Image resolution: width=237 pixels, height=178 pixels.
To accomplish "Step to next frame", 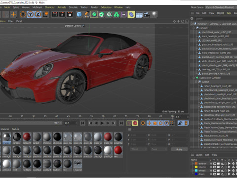I will [x=108, y=123].
